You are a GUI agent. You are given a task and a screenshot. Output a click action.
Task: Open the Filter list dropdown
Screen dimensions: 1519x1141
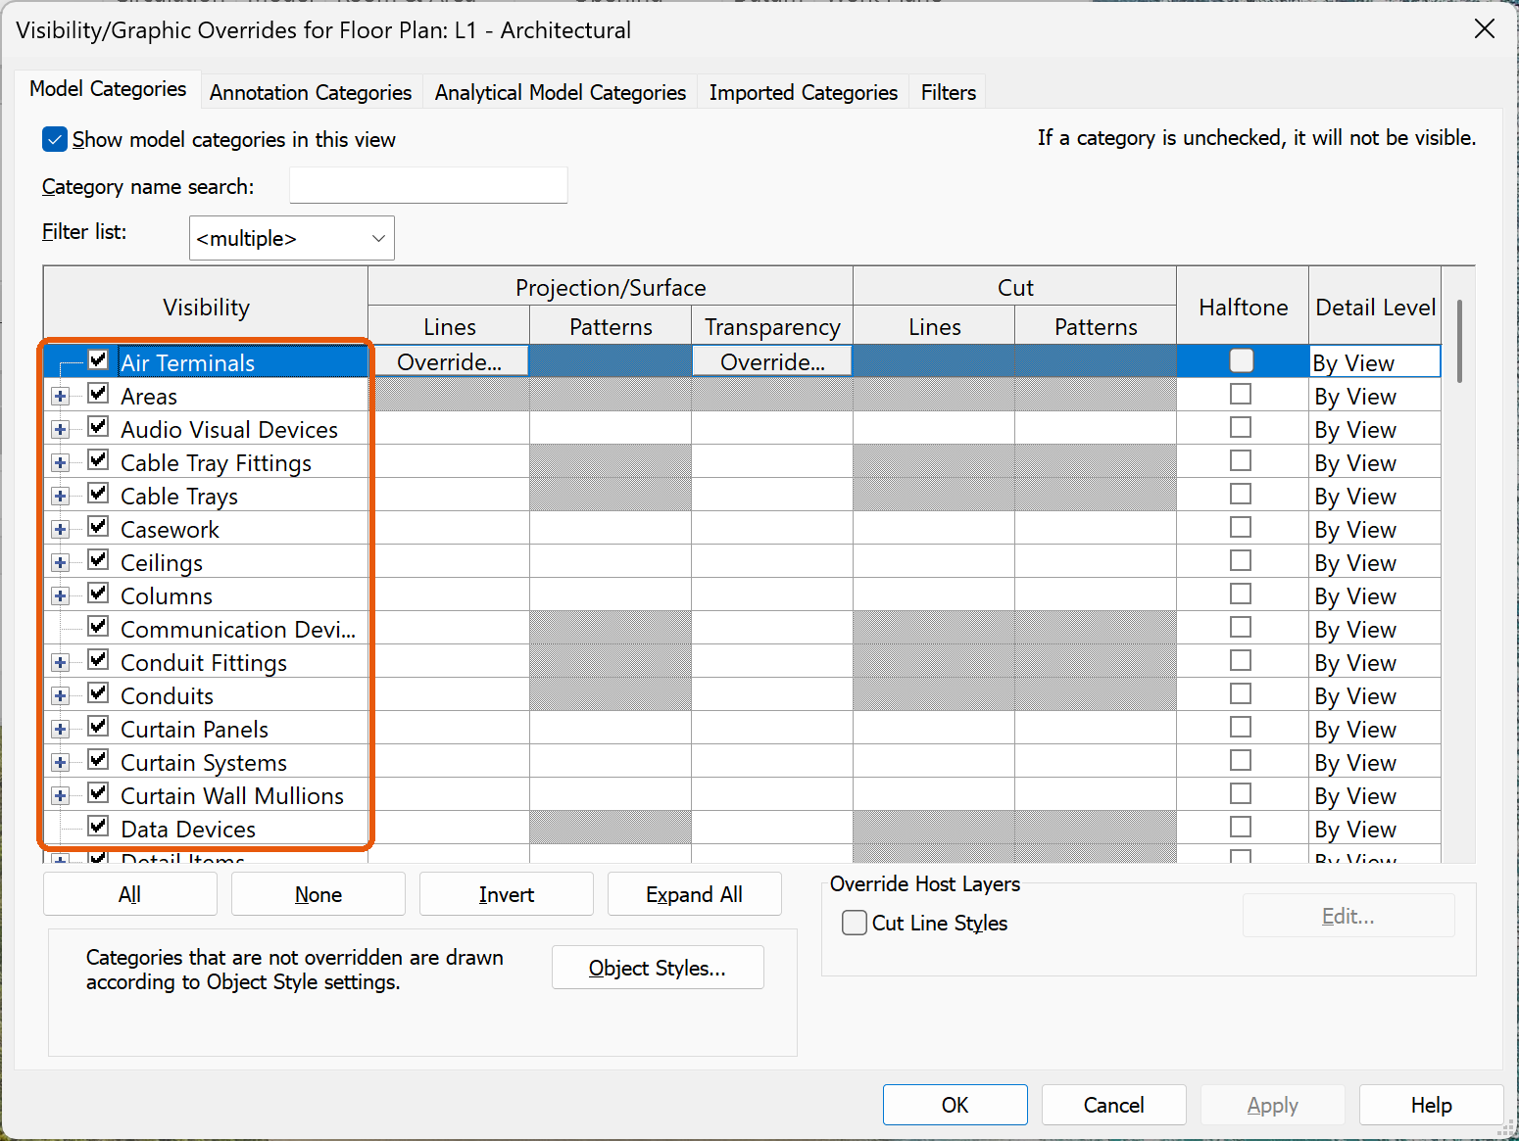pos(292,238)
